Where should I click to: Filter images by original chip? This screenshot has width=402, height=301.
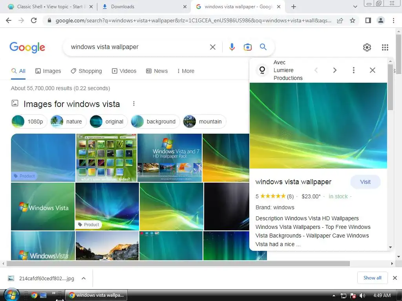[x=108, y=121]
